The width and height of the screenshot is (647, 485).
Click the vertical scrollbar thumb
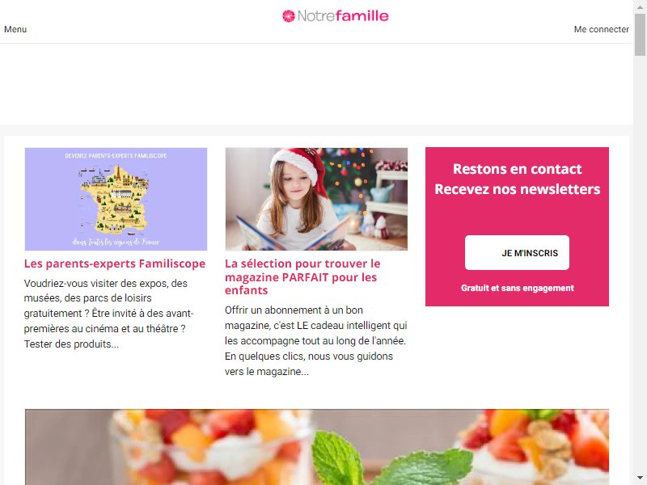(641, 34)
